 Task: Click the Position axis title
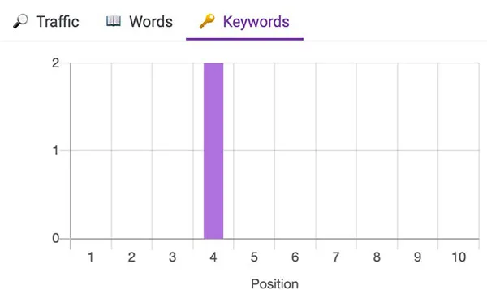(x=274, y=284)
